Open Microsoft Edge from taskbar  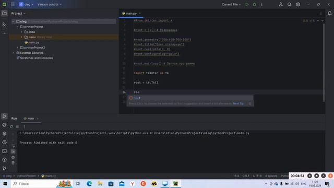[89, 183]
